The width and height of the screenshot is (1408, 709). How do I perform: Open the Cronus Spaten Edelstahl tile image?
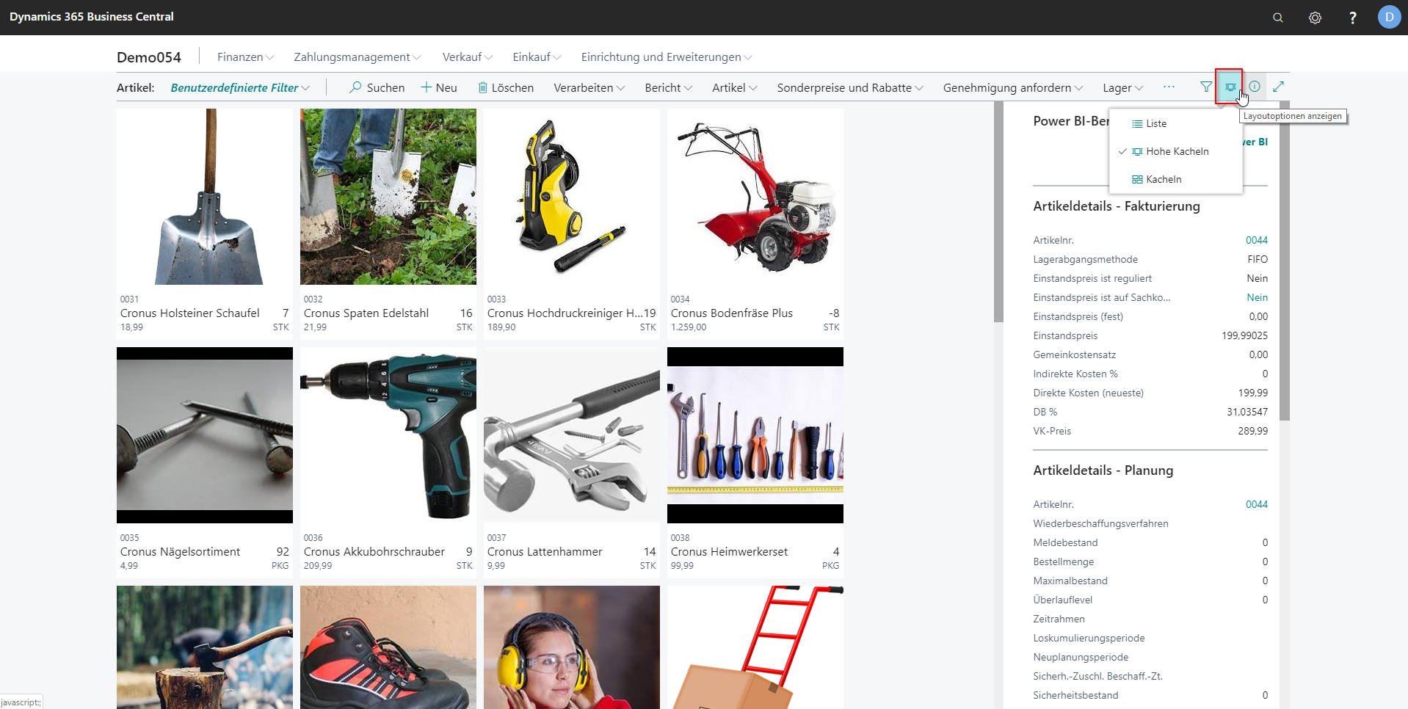click(388, 197)
